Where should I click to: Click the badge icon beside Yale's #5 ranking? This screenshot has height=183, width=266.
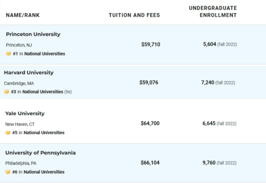click(8, 133)
